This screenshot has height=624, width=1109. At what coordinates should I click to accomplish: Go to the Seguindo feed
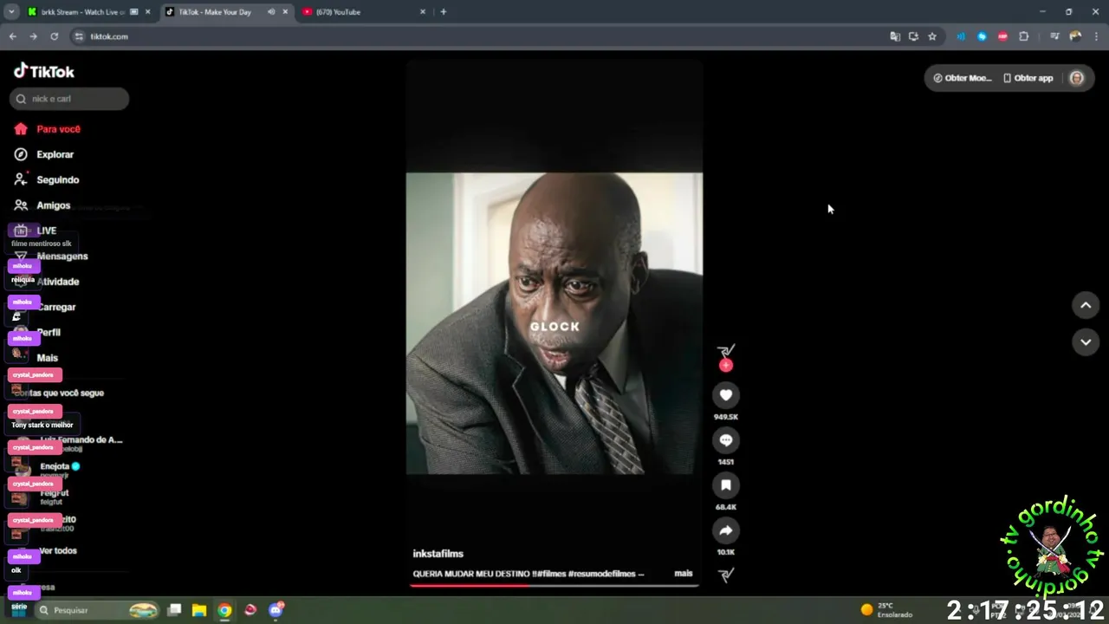[x=47, y=179]
